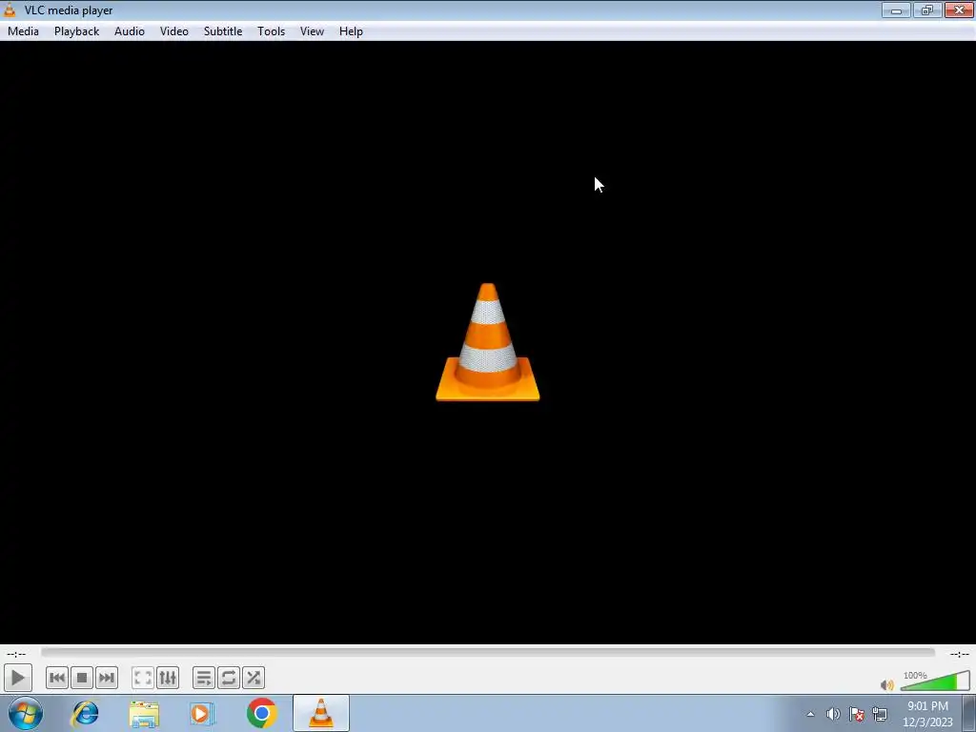The width and height of the screenshot is (976, 732).
Task: Open the system tray volume icon
Action: click(833, 714)
